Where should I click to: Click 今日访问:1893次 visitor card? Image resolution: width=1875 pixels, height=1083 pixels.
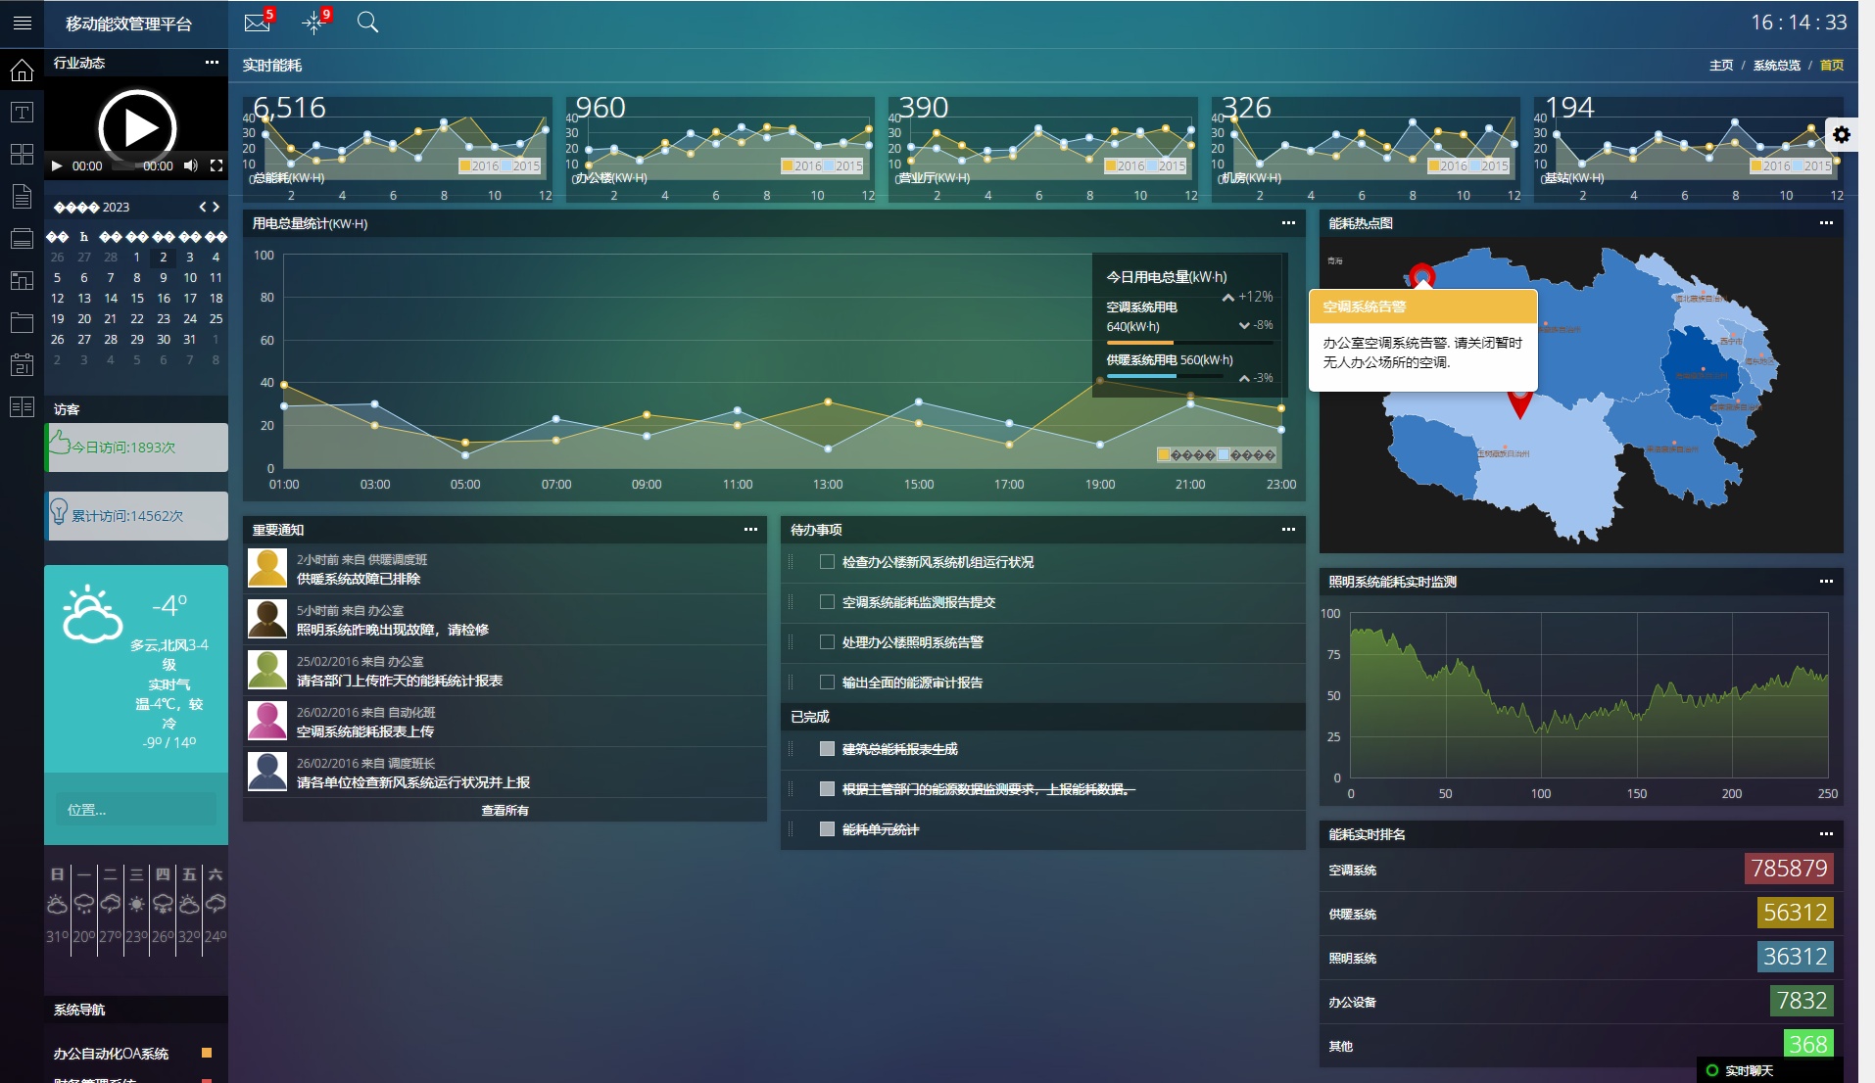point(136,447)
